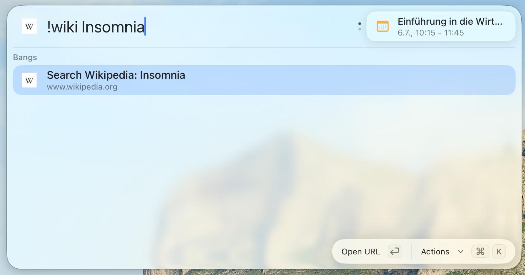Select the Search Wikipedia: Insomnia result
Screen dimensions: 525x275
click(x=264, y=80)
